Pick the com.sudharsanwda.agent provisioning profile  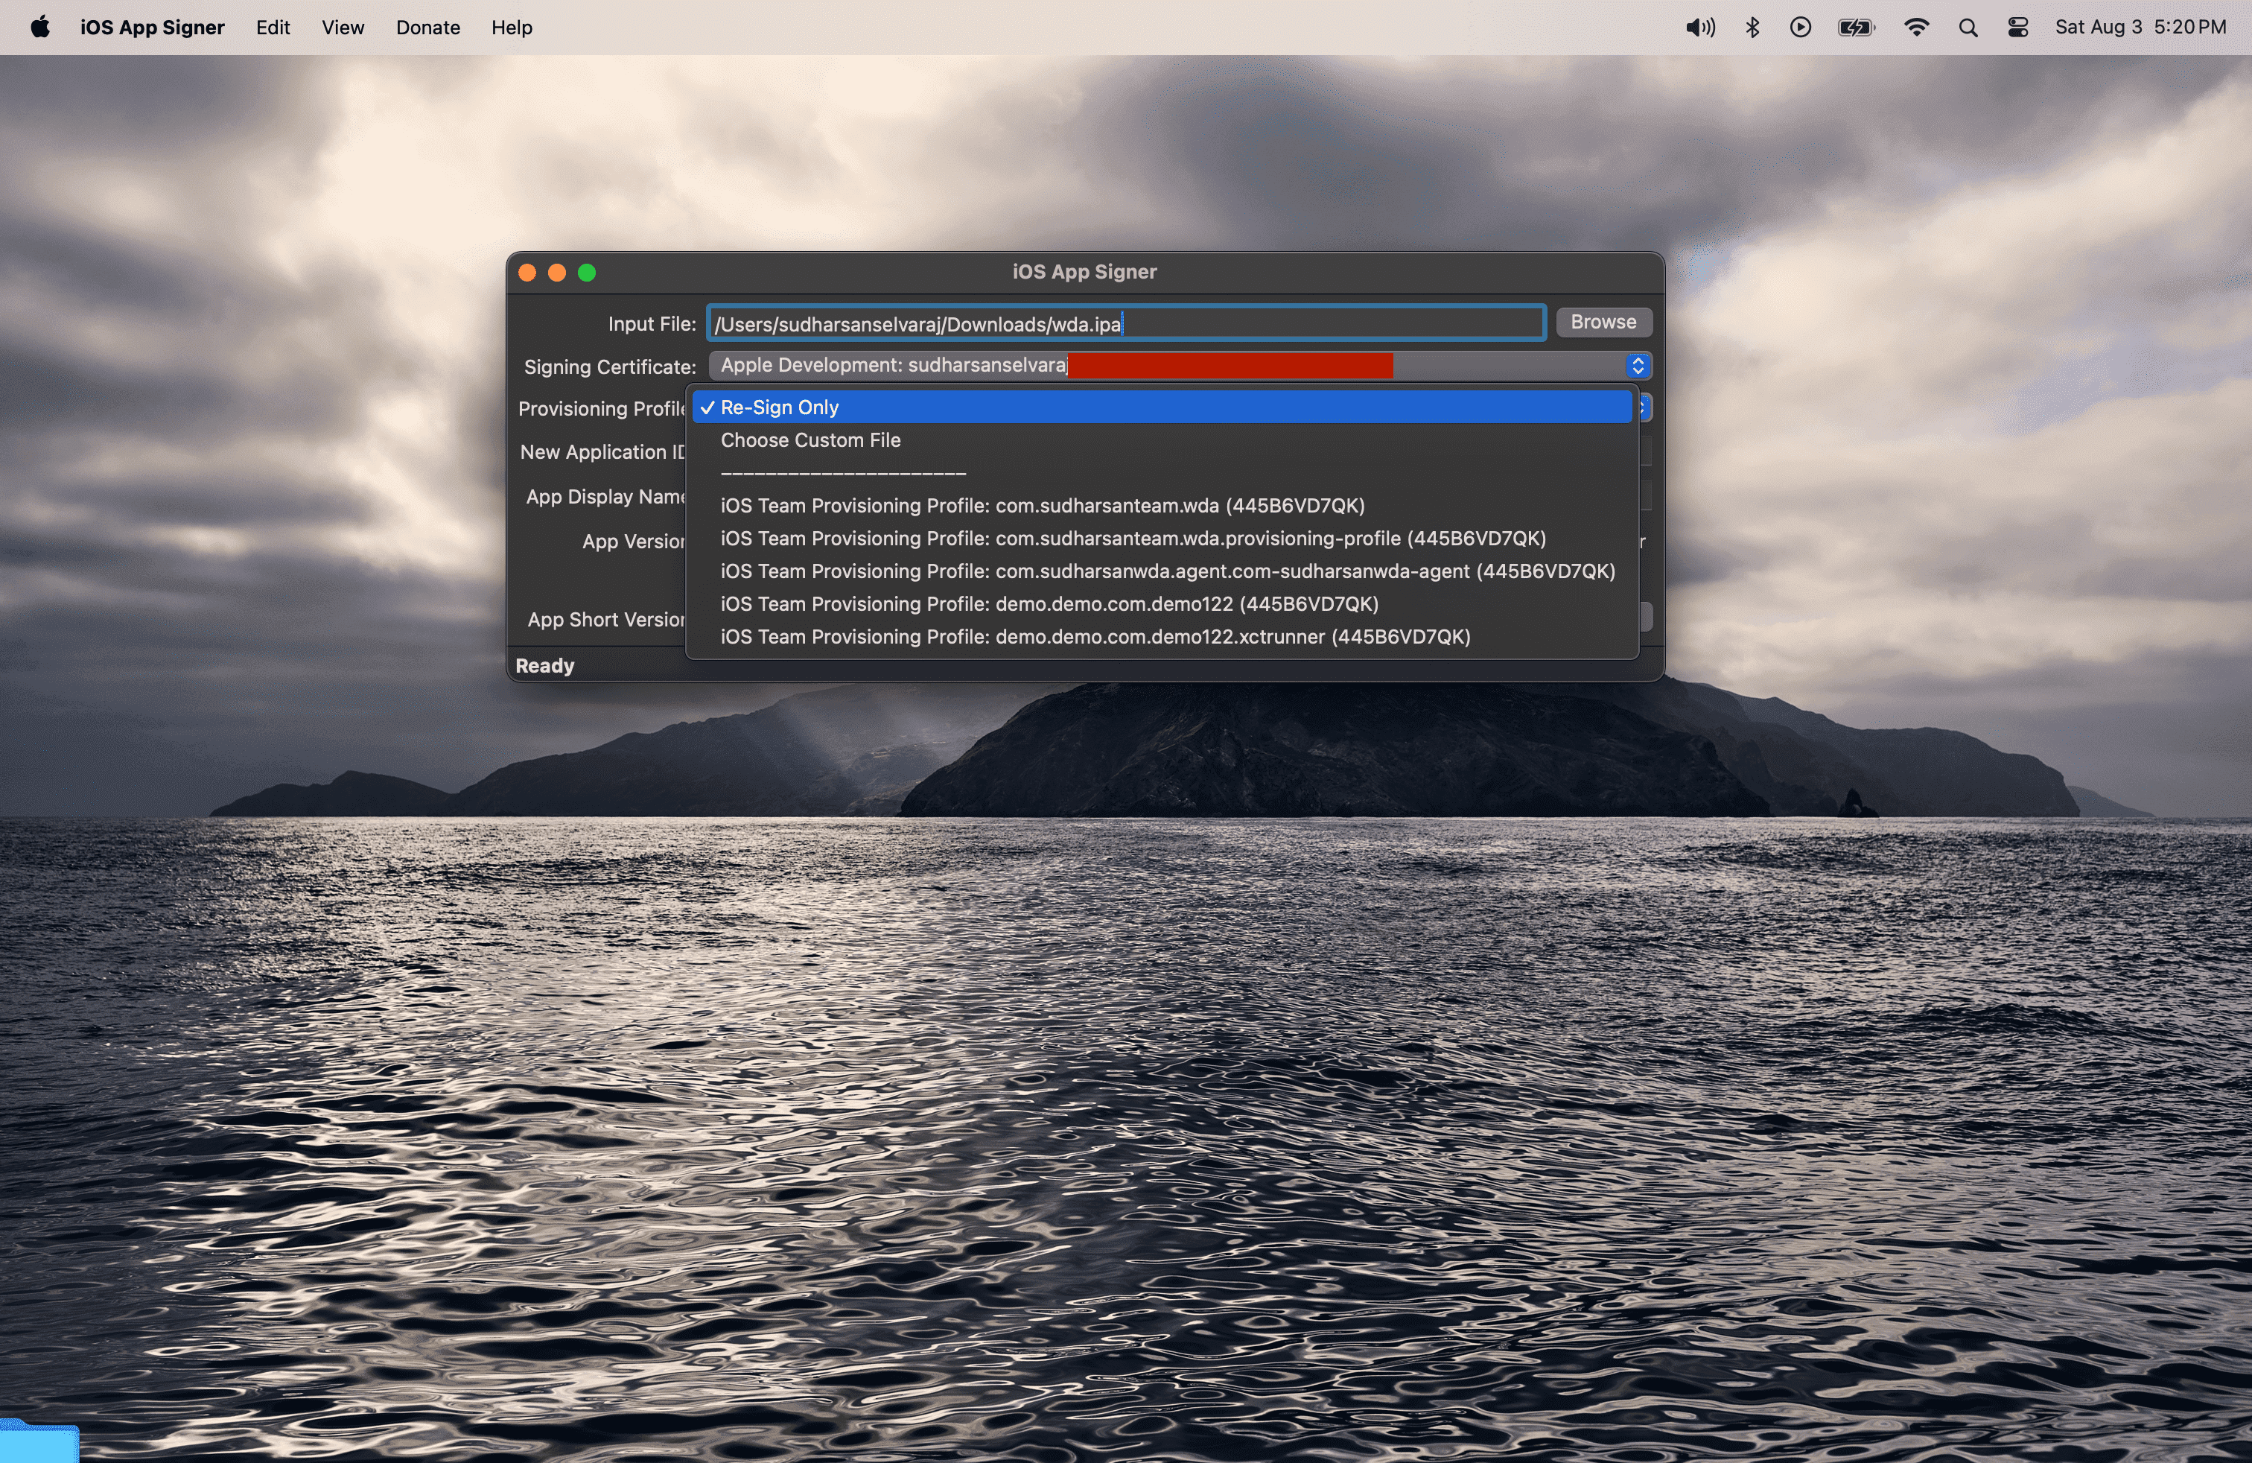1167,571
